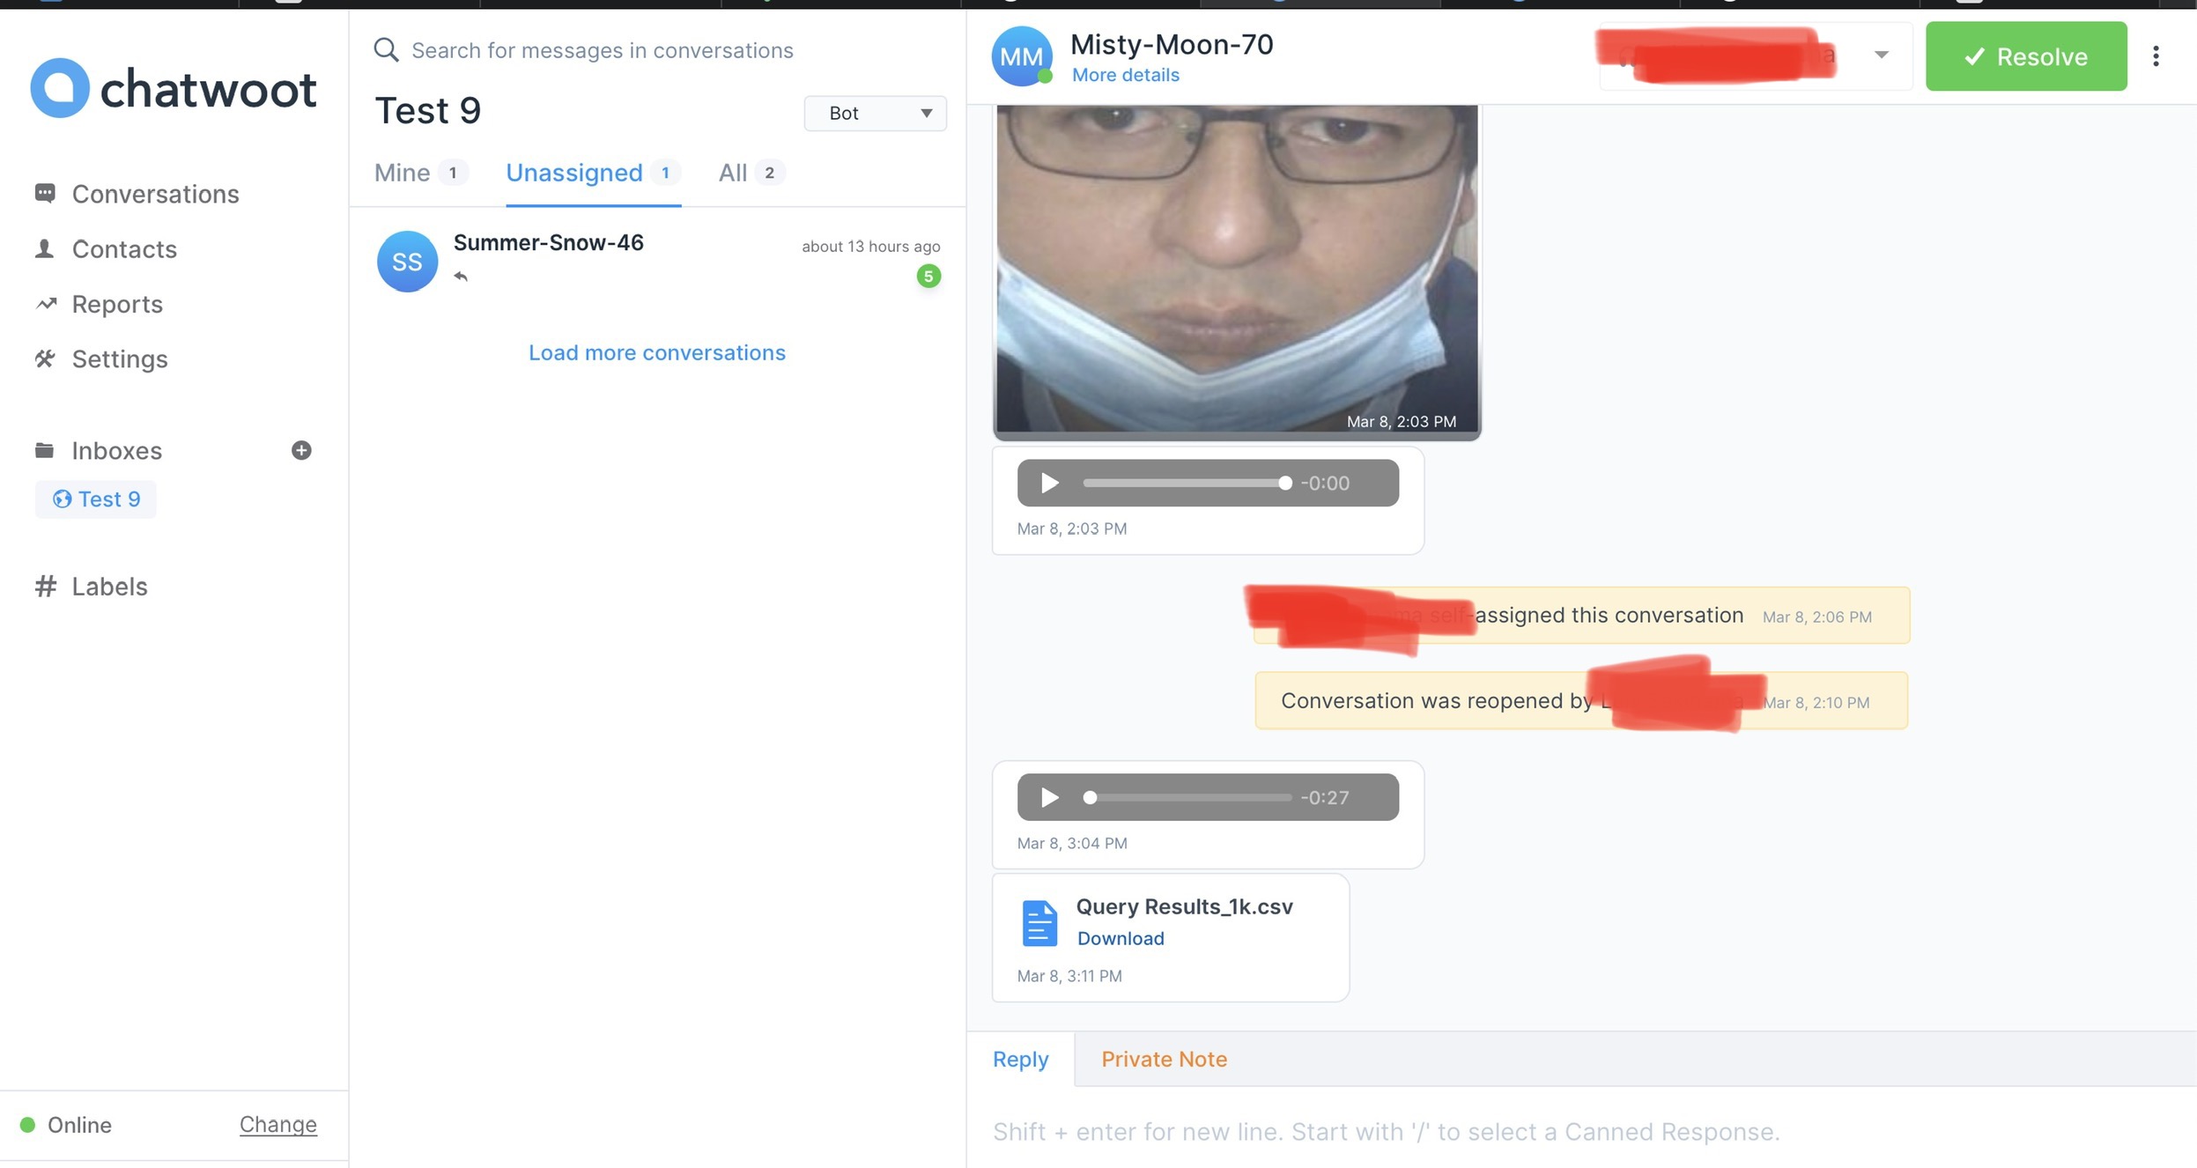Play the first audio message

(x=1049, y=483)
